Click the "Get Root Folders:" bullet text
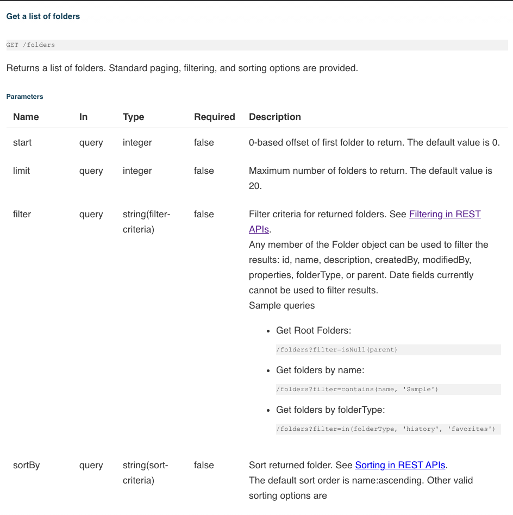Screen dimensions: 513x515 (x=314, y=330)
